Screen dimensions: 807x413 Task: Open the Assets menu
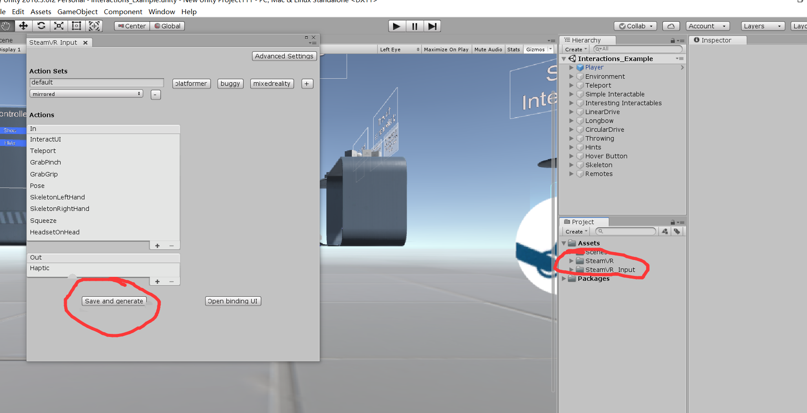(41, 11)
